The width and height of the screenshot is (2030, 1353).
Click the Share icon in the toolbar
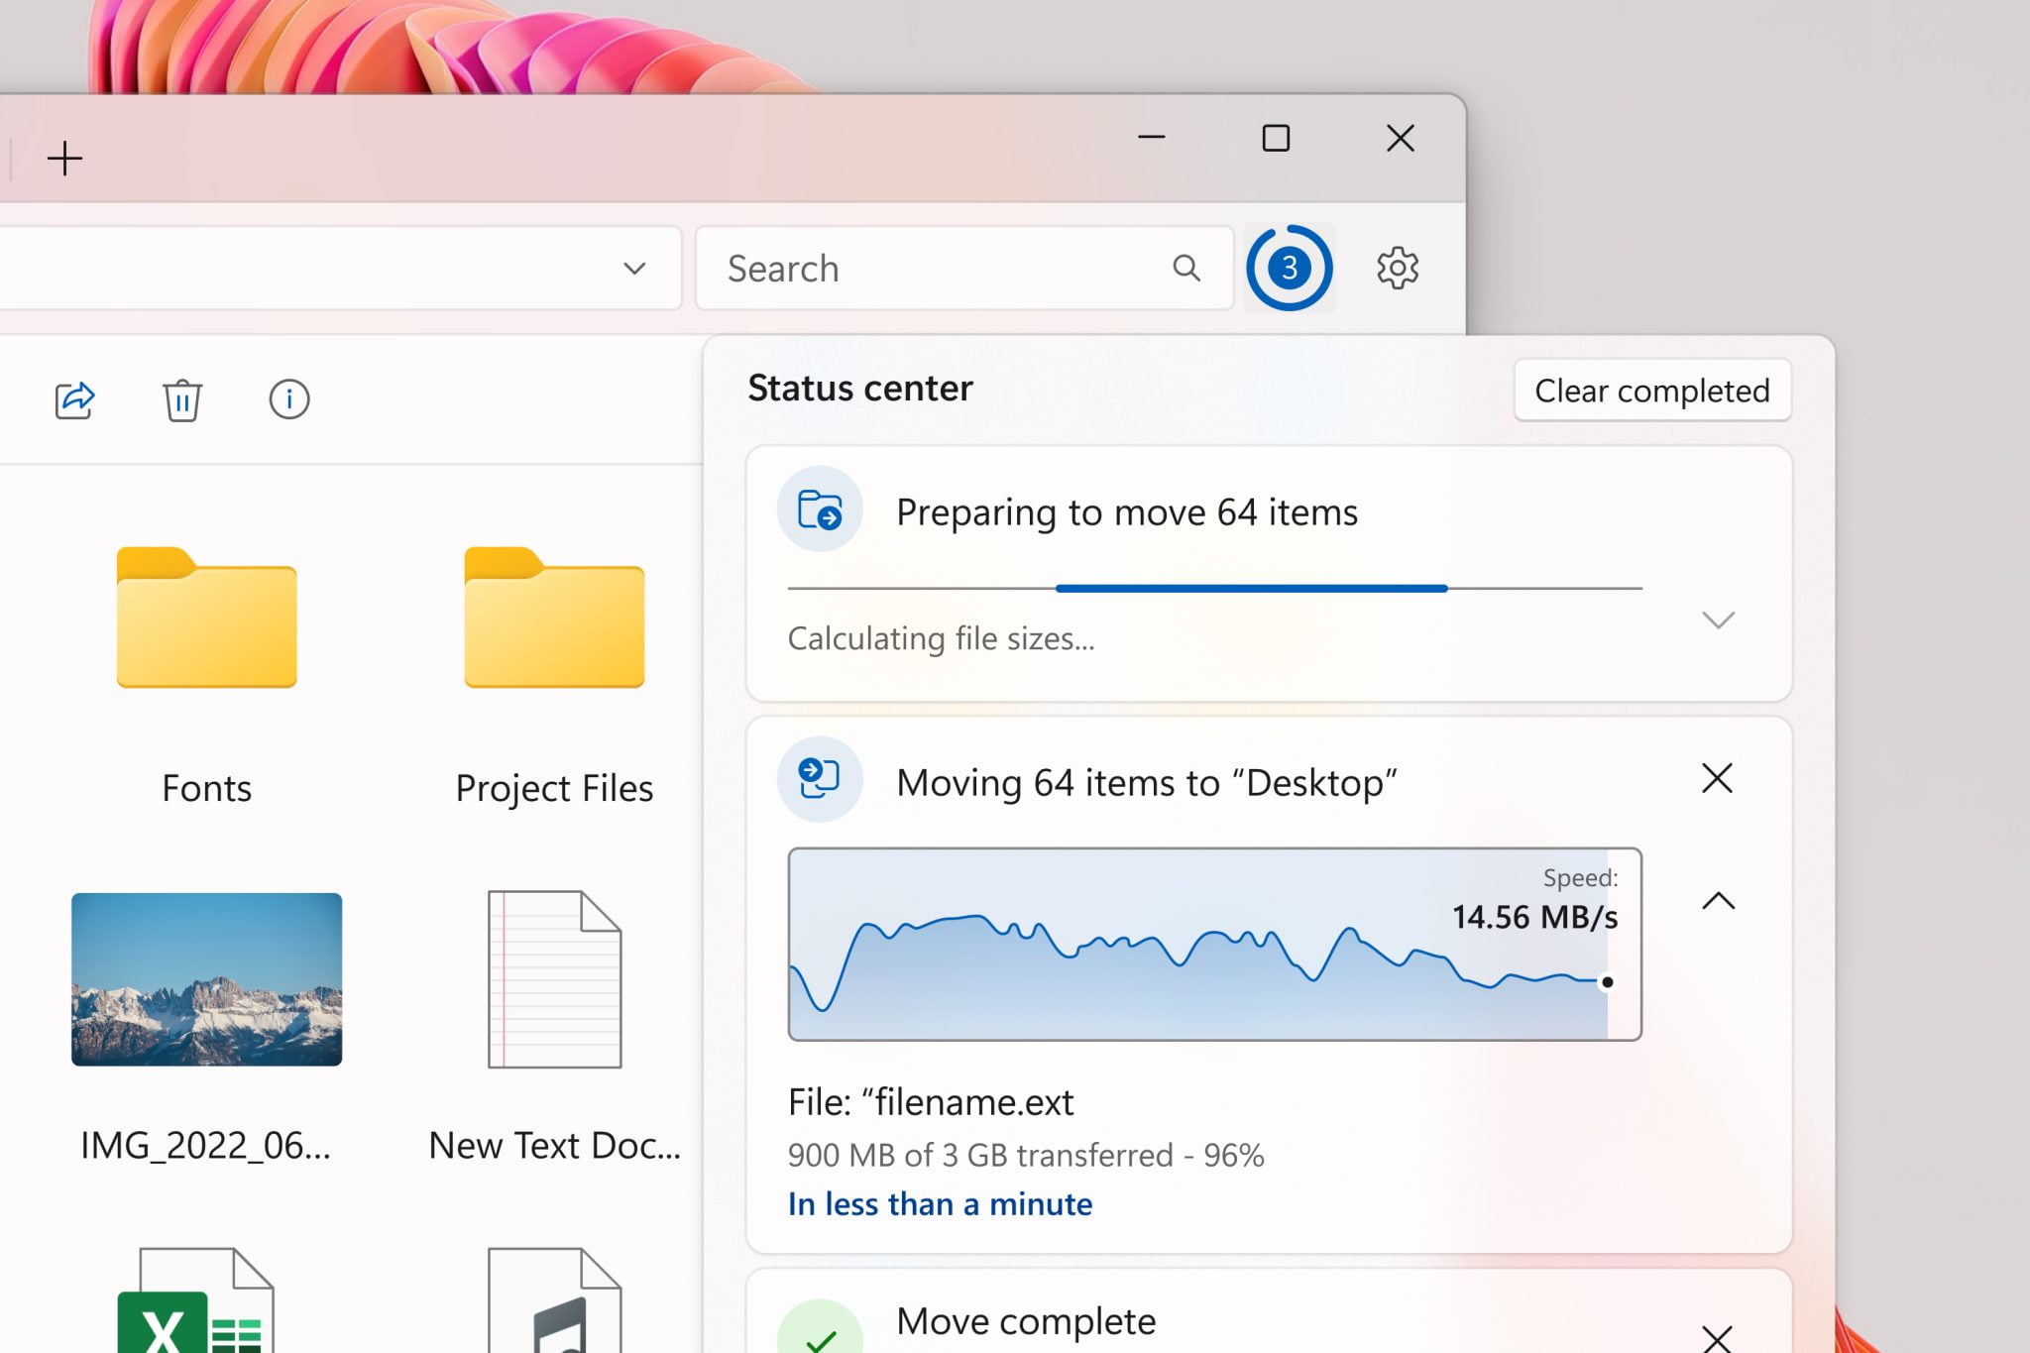[x=73, y=399]
